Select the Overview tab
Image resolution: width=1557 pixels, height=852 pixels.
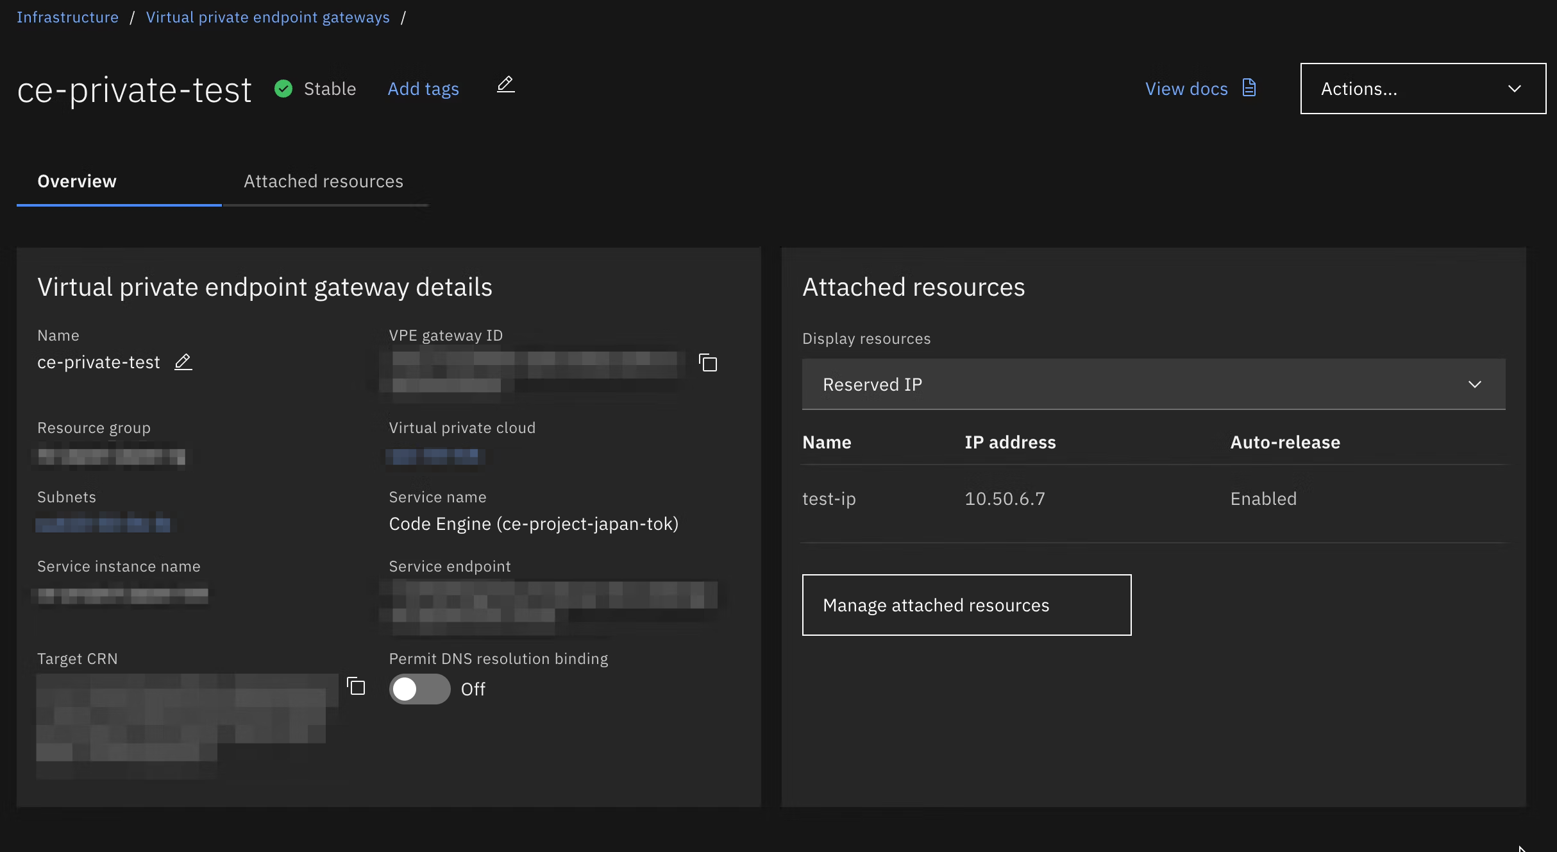pyautogui.click(x=77, y=182)
